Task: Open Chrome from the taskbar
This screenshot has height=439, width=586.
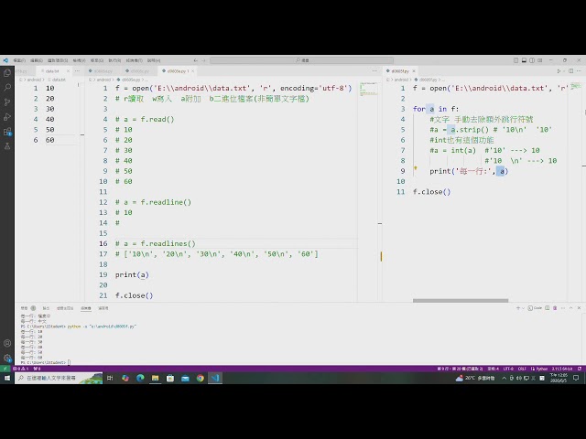Action: pos(201,378)
